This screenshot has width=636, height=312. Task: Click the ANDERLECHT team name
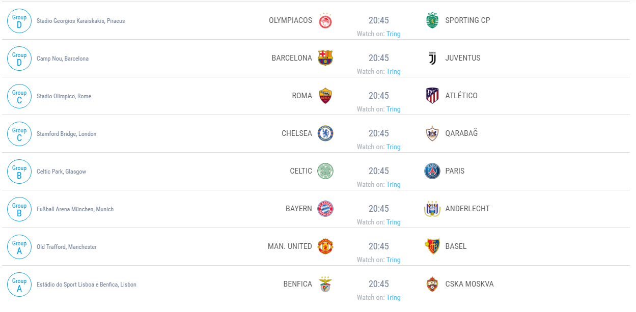pyautogui.click(x=467, y=209)
